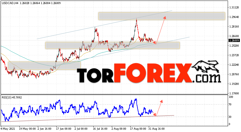Click the 1.26028 open price value

(x=25, y=3)
